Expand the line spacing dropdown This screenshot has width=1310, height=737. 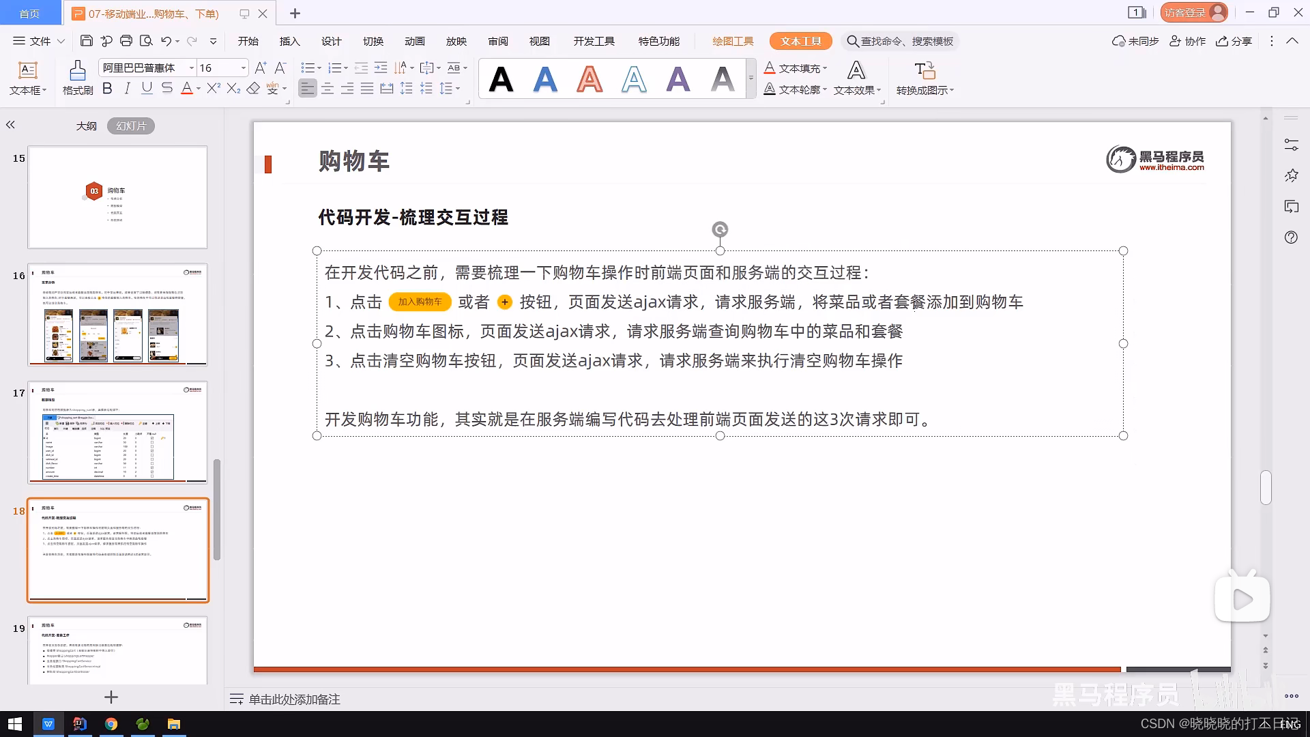point(458,88)
